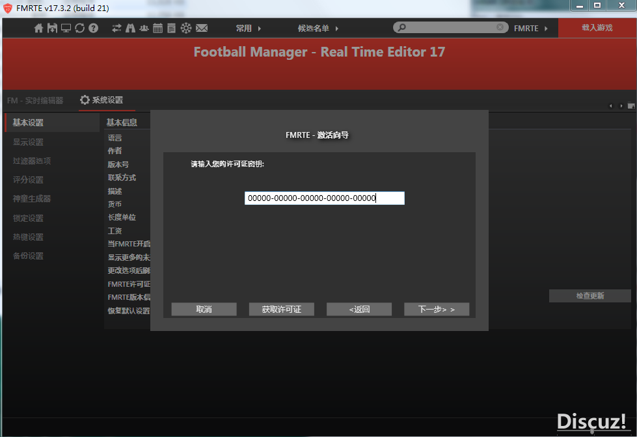The width and height of the screenshot is (637, 437).
Task: Click the 恢复默认设置 row label
Action: (x=129, y=311)
